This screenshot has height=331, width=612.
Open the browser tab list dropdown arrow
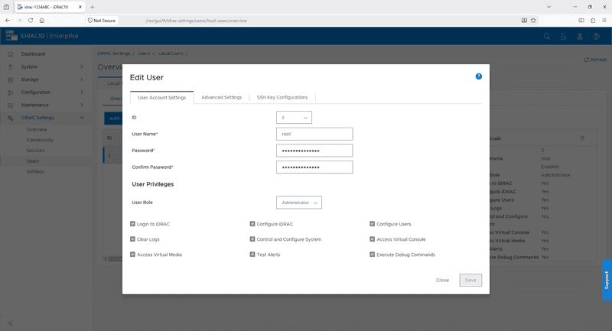point(549,7)
